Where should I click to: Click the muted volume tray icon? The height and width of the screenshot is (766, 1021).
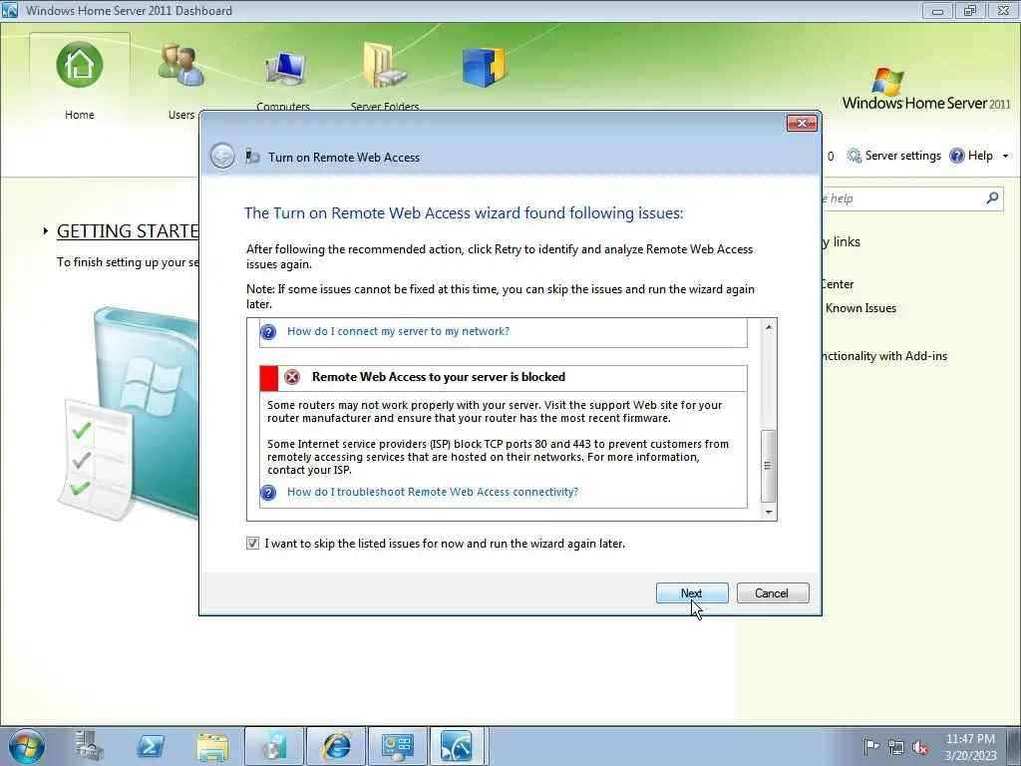pos(920,747)
